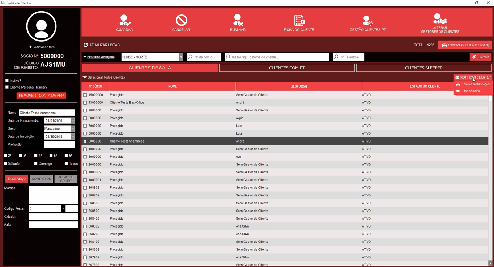Switch to Clientes de Sala tab
Viewport: 494px width, 267px height.
pyautogui.click(x=150, y=68)
